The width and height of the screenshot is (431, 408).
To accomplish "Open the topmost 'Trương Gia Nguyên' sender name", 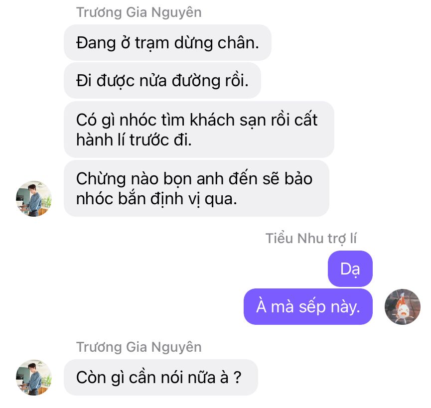I will tap(139, 12).
